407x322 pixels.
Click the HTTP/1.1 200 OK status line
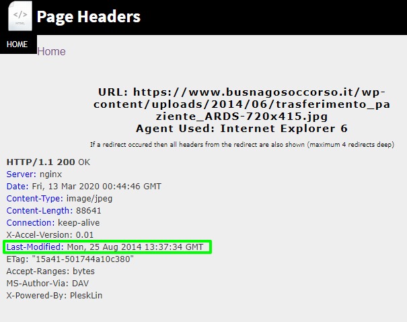(x=48, y=162)
